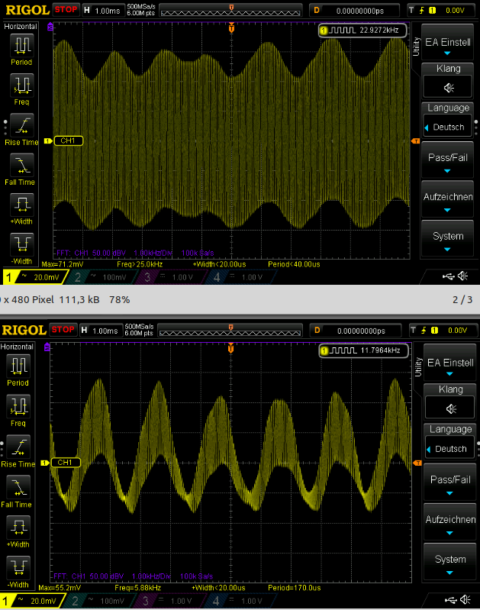
Task: Click the CH1 waveform label in lower scope
Action: pos(65,463)
